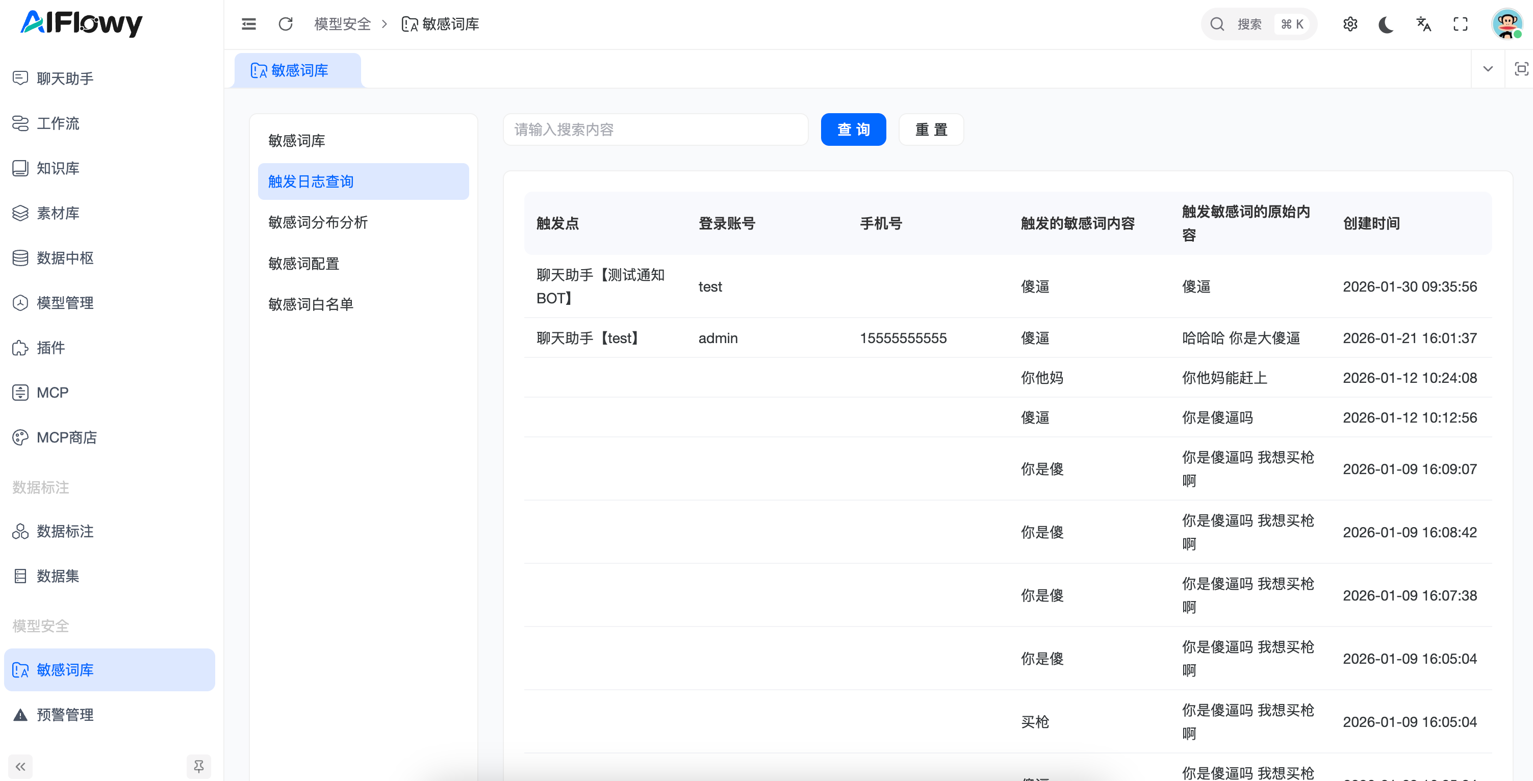Open the settings gear icon
1533x781 pixels.
coord(1350,24)
